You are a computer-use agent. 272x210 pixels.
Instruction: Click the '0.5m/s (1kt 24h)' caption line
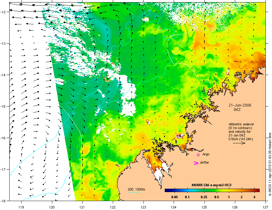[240, 139]
